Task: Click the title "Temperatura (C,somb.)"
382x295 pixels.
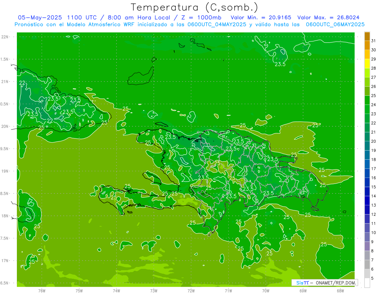Action: point(194,8)
